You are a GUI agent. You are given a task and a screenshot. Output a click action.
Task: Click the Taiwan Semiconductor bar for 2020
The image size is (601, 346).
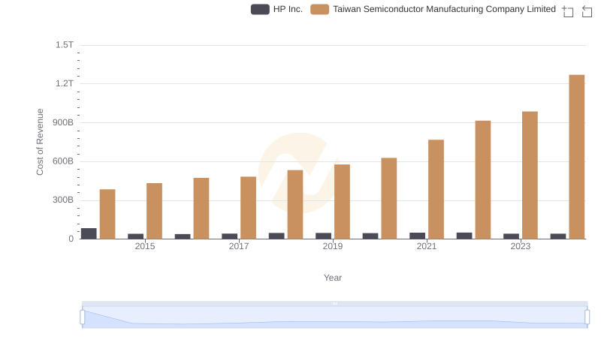389,198
